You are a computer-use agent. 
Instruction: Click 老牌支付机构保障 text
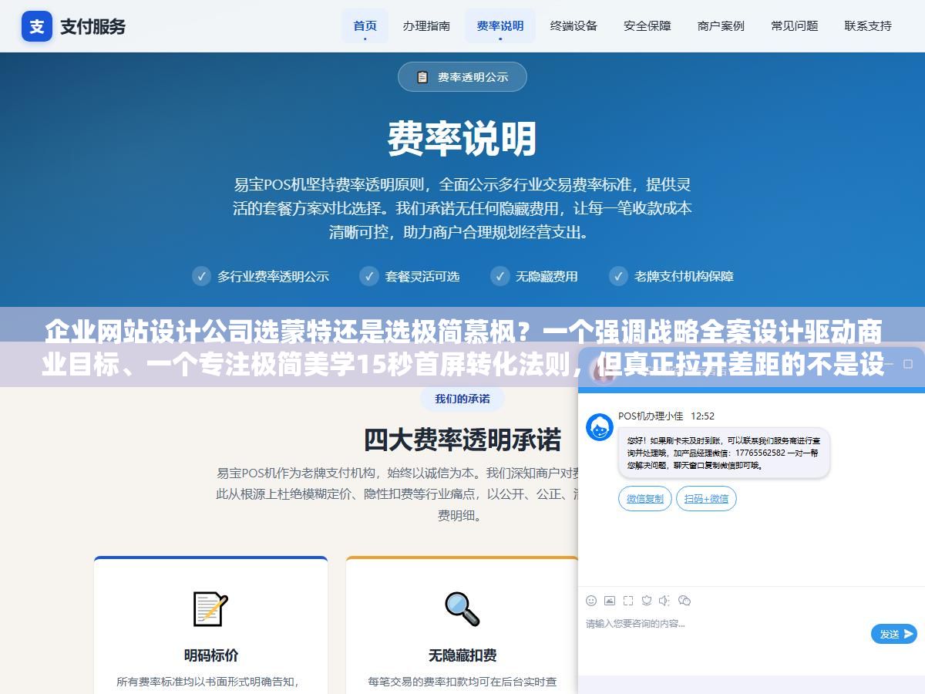(684, 276)
